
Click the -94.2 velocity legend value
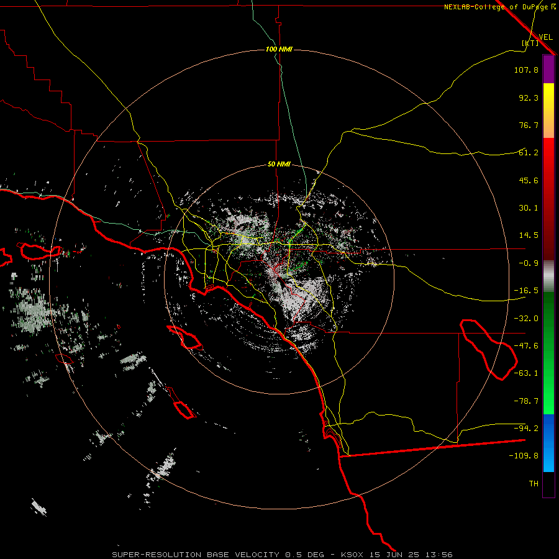pyautogui.click(x=526, y=429)
